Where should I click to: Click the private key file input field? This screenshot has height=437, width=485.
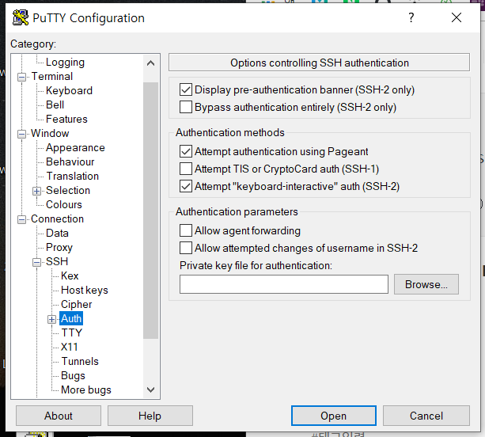pos(283,284)
